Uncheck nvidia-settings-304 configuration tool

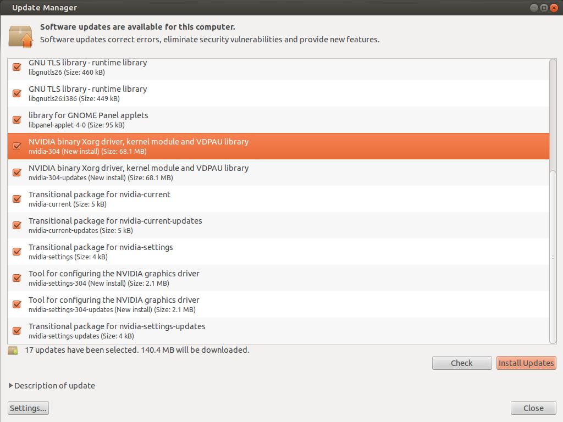17,278
